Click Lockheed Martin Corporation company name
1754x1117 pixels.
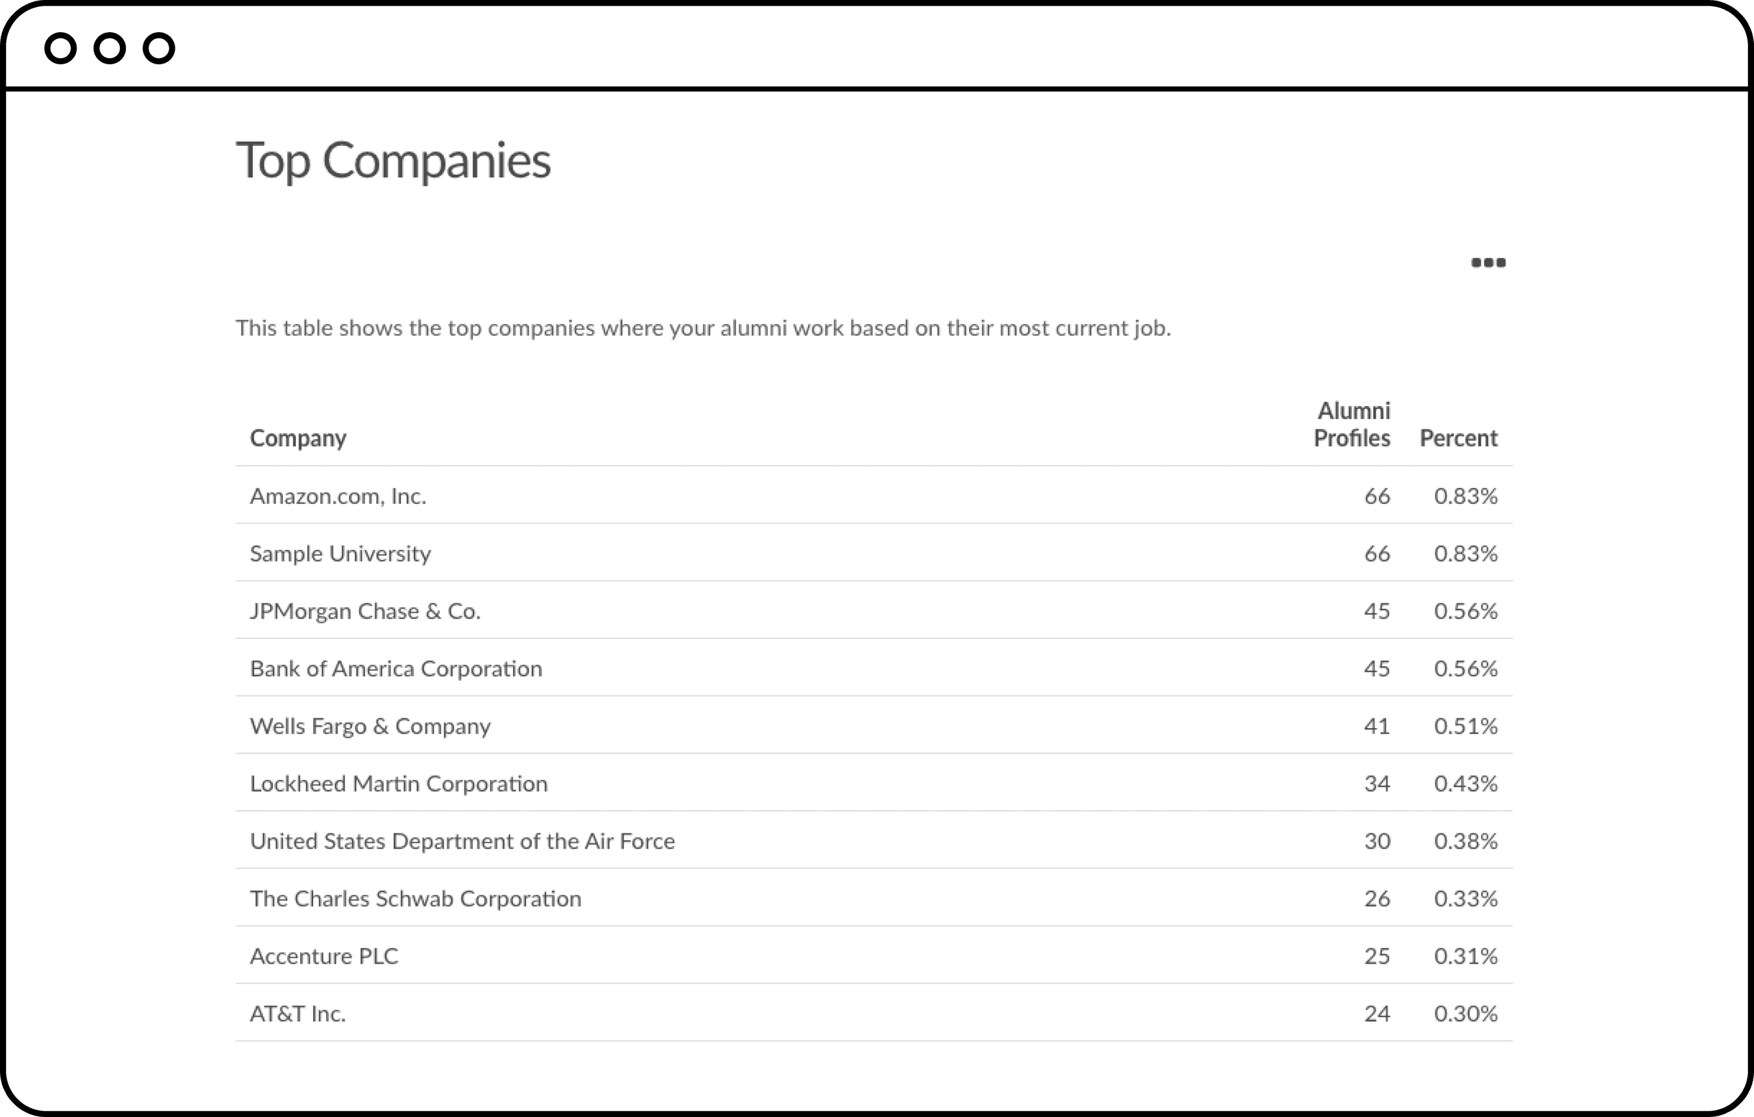[x=399, y=784]
